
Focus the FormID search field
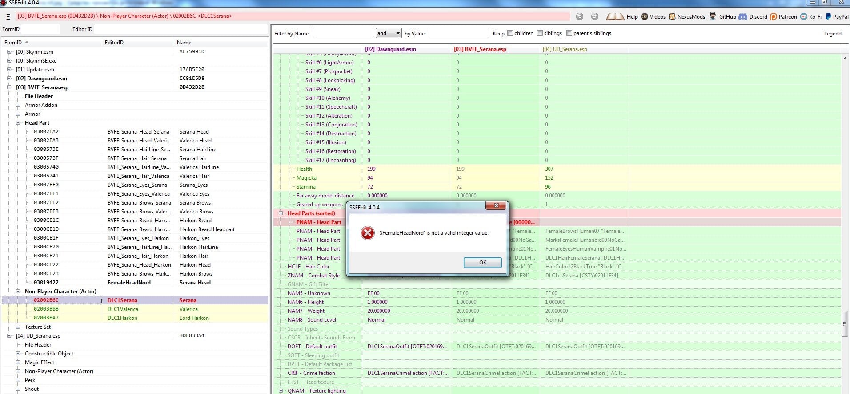tap(40, 29)
